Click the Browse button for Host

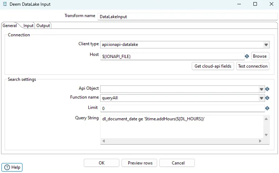(260, 56)
